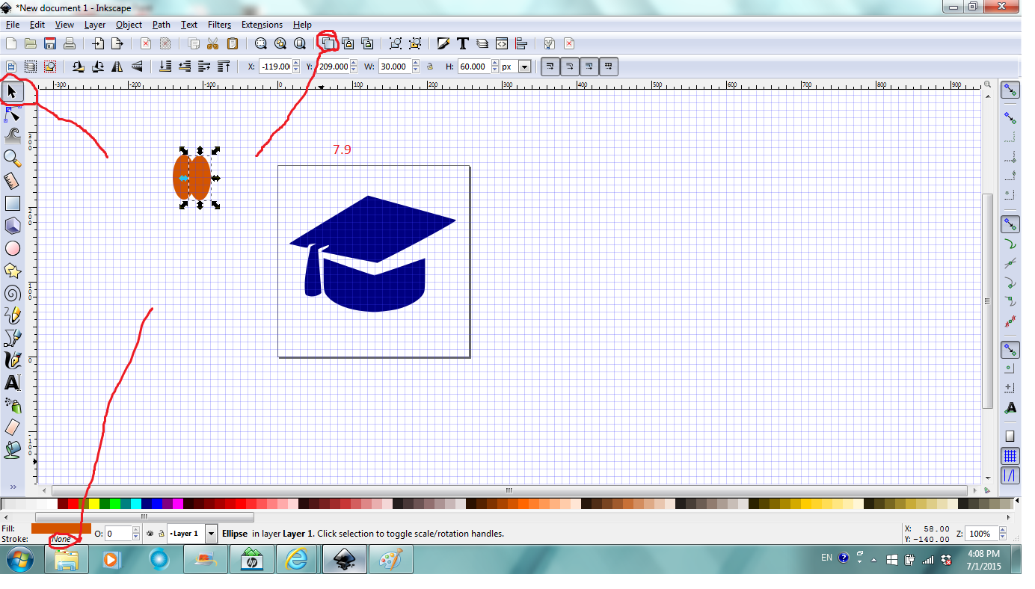Click the Group selected objects icon
Screen dimensions: 1035x589
pos(396,43)
